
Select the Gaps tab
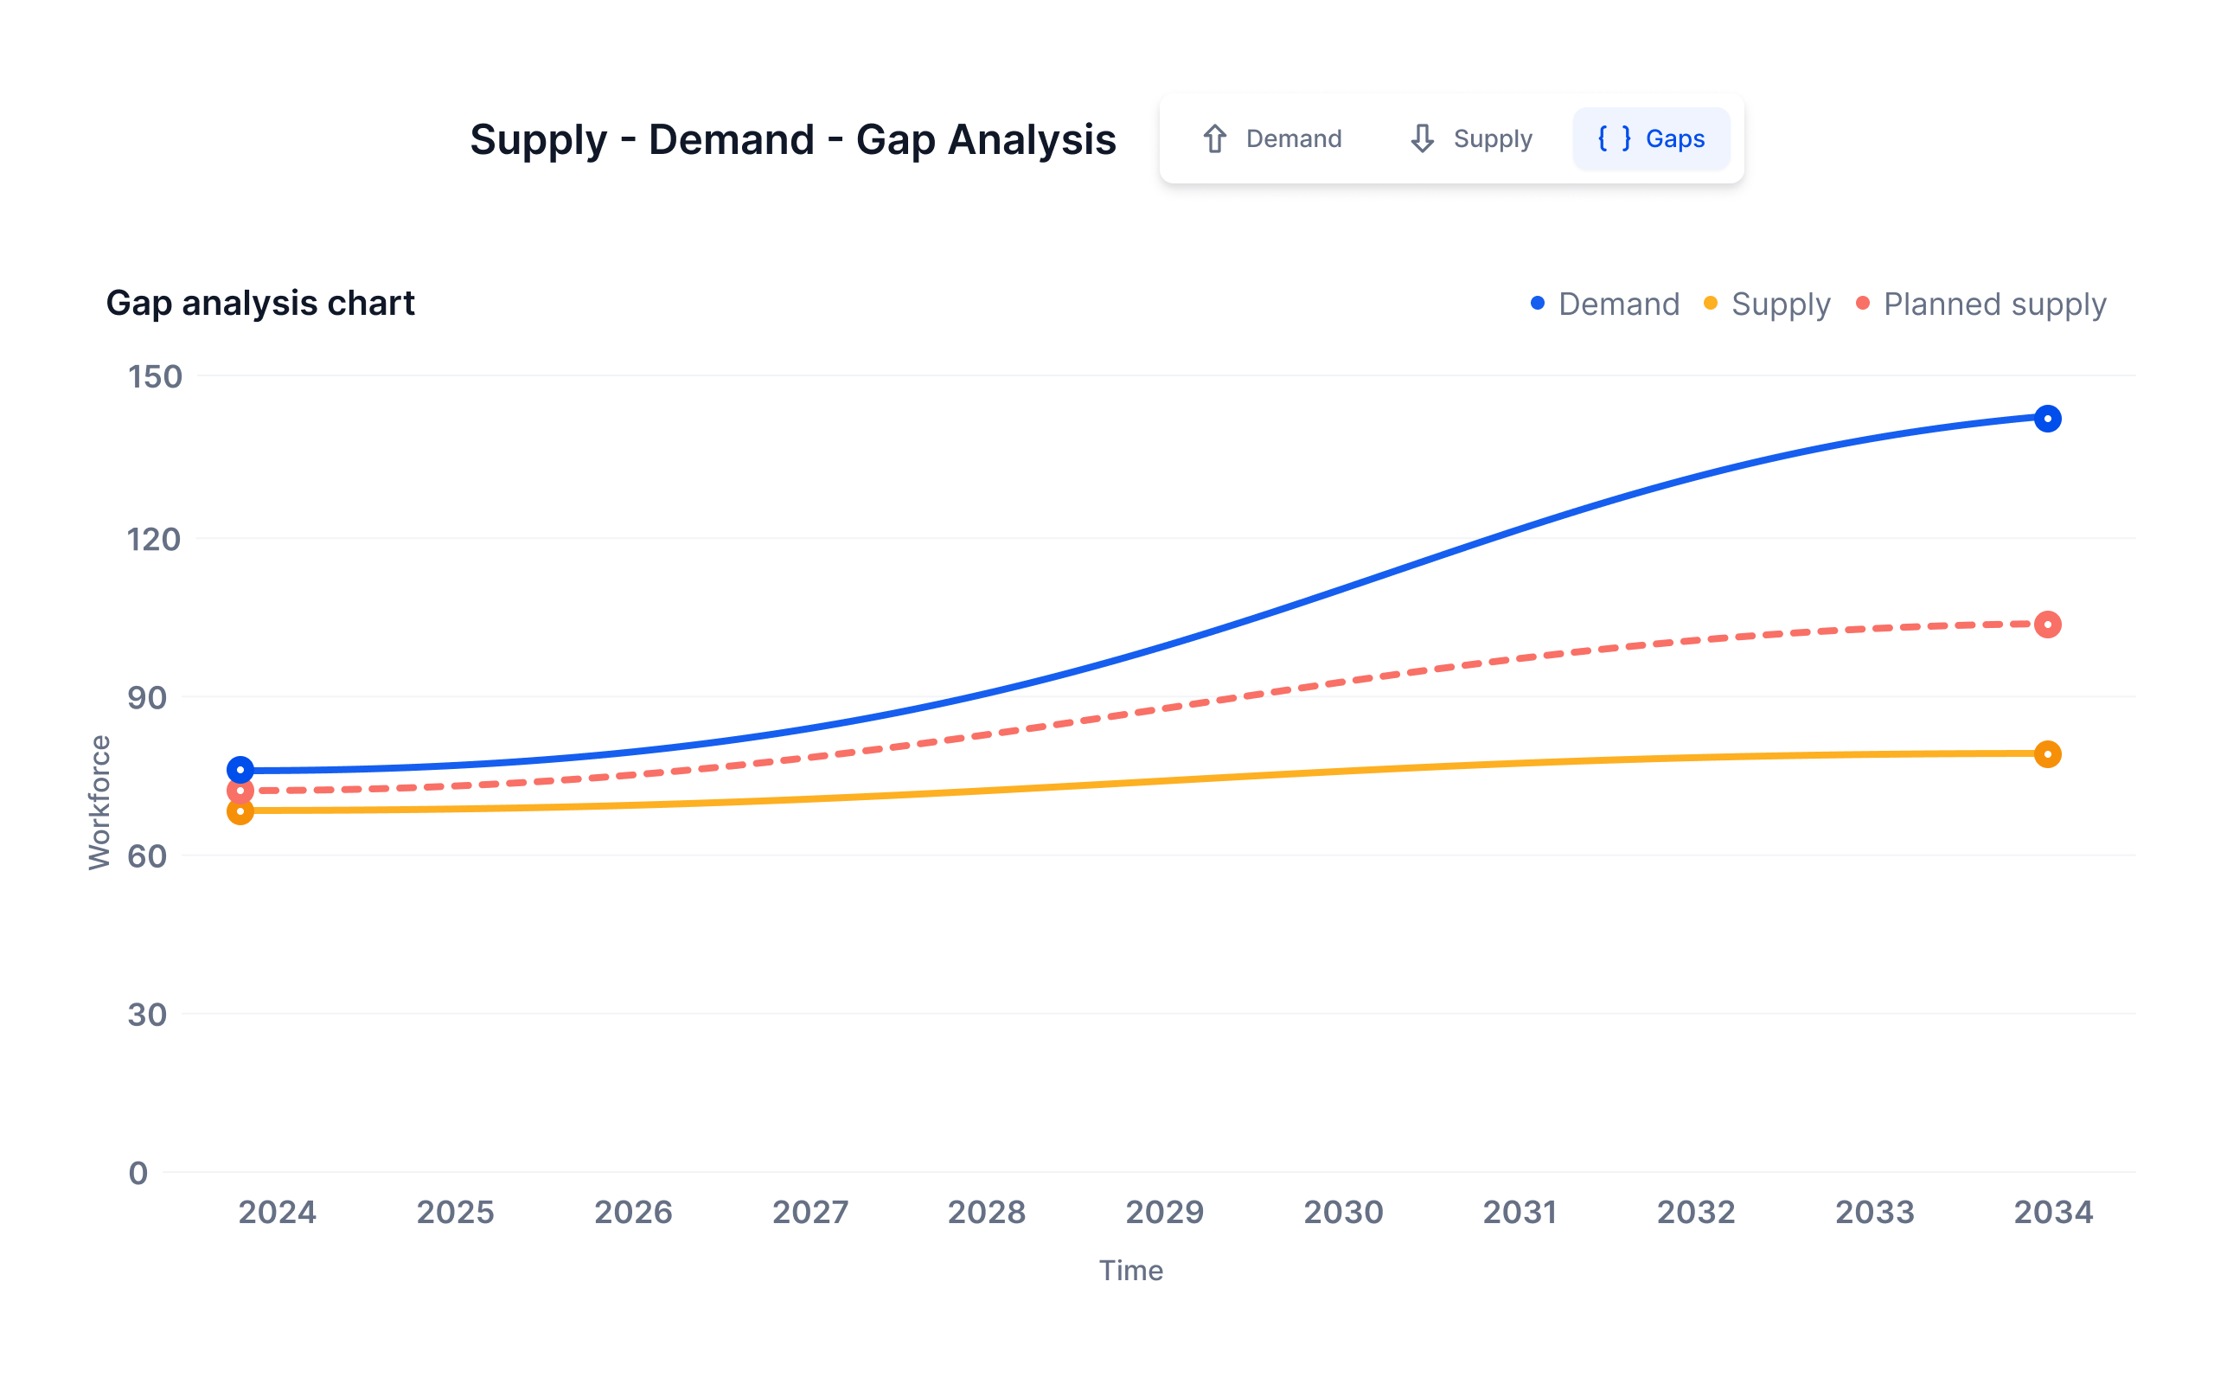pyautogui.click(x=1651, y=138)
